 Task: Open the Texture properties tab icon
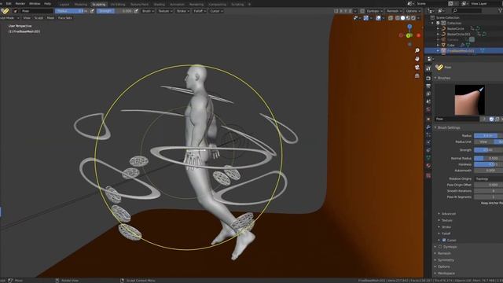pos(428,175)
